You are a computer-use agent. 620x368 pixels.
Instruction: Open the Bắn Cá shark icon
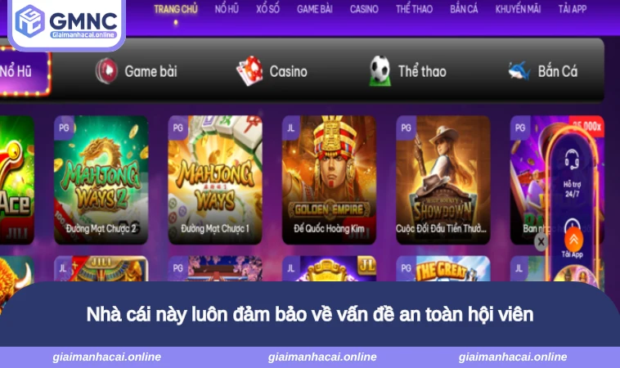(x=519, y=71)
